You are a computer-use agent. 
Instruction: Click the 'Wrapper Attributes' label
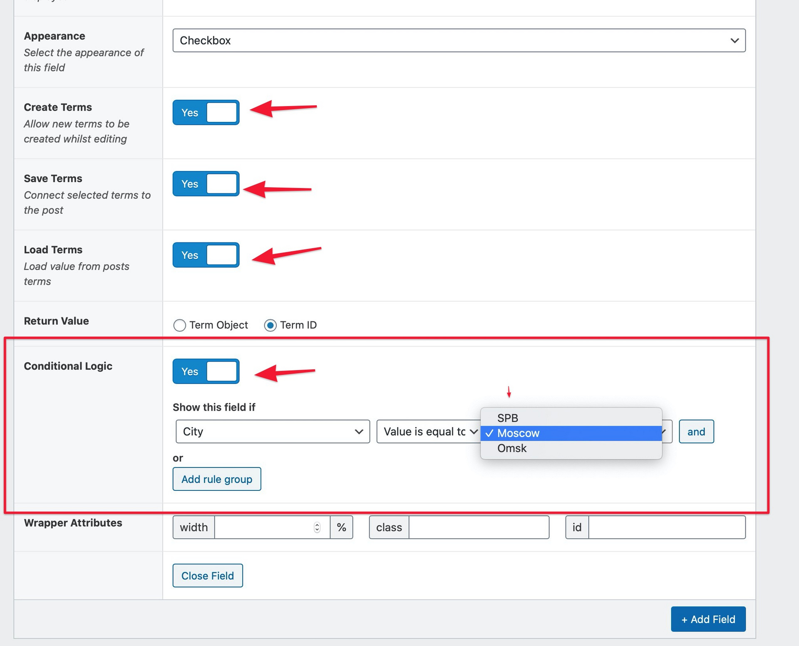pos(73,522)
